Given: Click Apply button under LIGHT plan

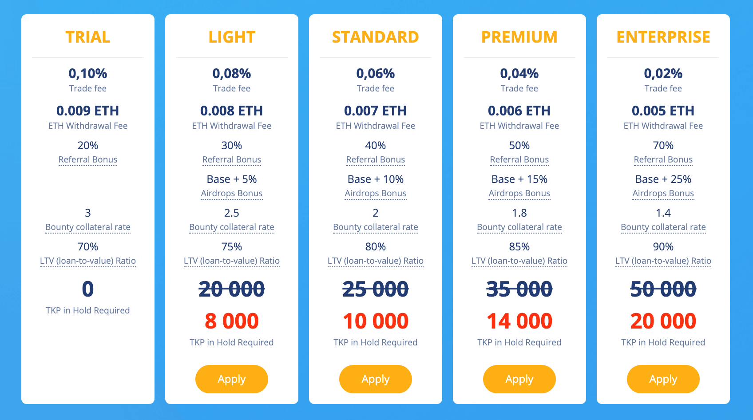Looking at the screenshot, I should (232, 379).
